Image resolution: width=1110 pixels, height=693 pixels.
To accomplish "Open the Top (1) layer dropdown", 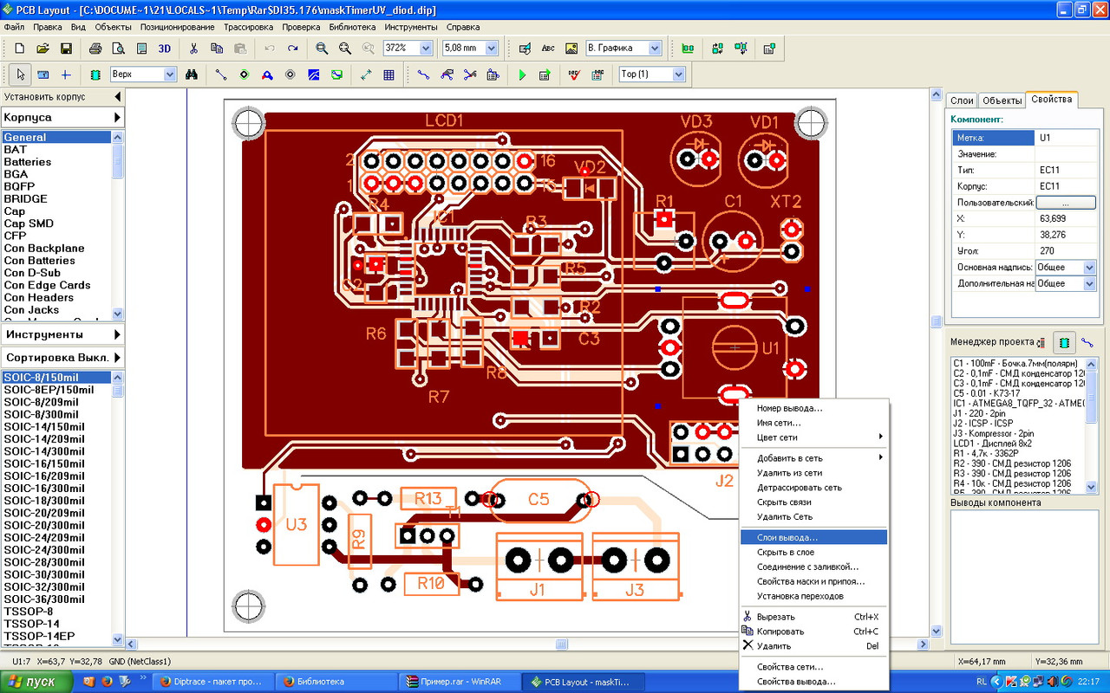I will click(678, 74).
